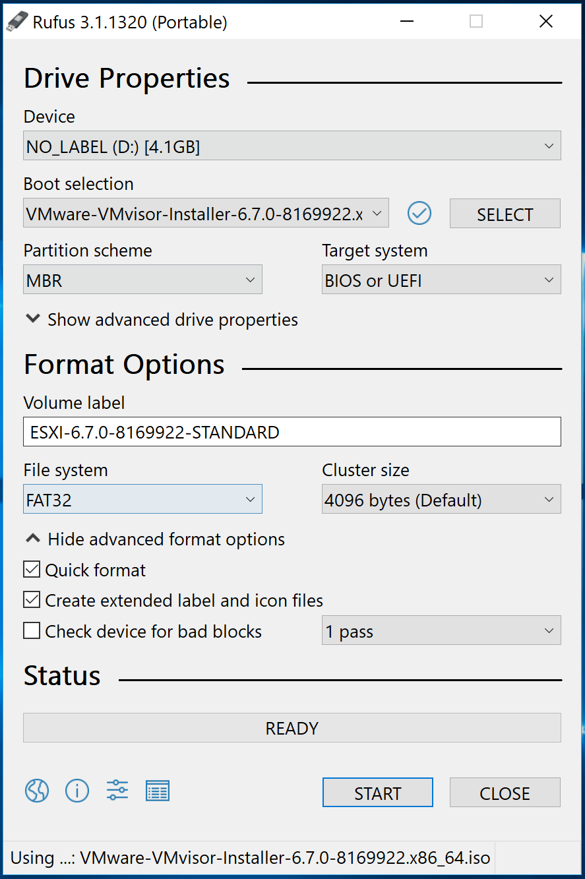Click the Rufus USB drive title icon
The height and width of the screenshot is (879, 585).
(17, 22)
